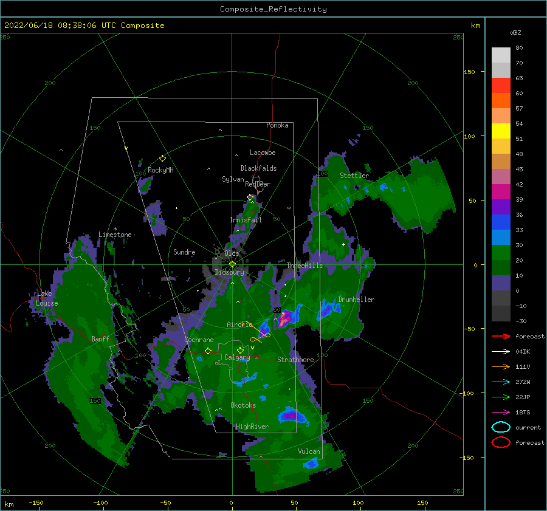Click the white asterisk above Limestone

pos(115,229)
